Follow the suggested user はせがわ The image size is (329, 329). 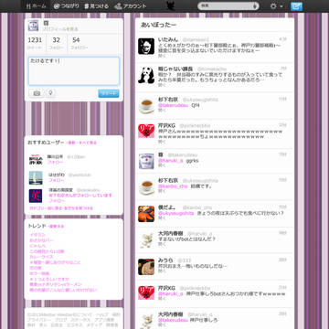[56, 180]
